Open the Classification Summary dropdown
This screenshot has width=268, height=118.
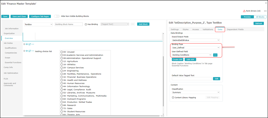click(196, 92)
